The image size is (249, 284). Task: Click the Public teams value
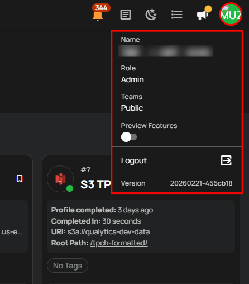pos(132,108)
